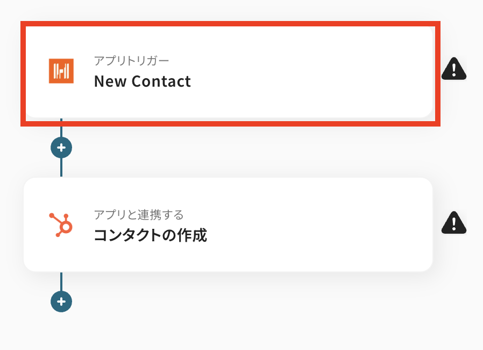The image size is (483, 350).
Task: Click the warning icon beside New Contact
Action: click(x=454, y=69)
